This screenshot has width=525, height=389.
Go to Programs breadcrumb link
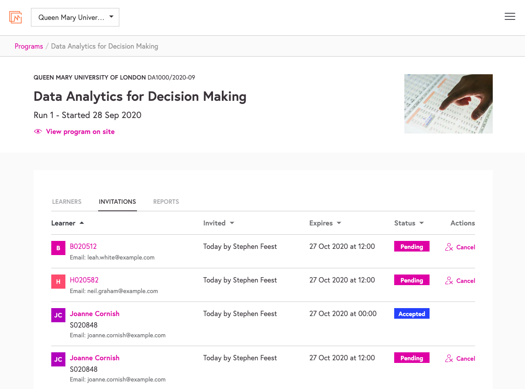(29, 46)
